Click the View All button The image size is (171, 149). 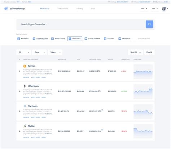[149, 52]
